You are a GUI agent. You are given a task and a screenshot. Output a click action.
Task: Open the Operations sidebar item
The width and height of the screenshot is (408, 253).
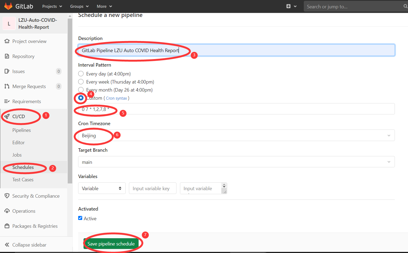[x=24, y=211]
